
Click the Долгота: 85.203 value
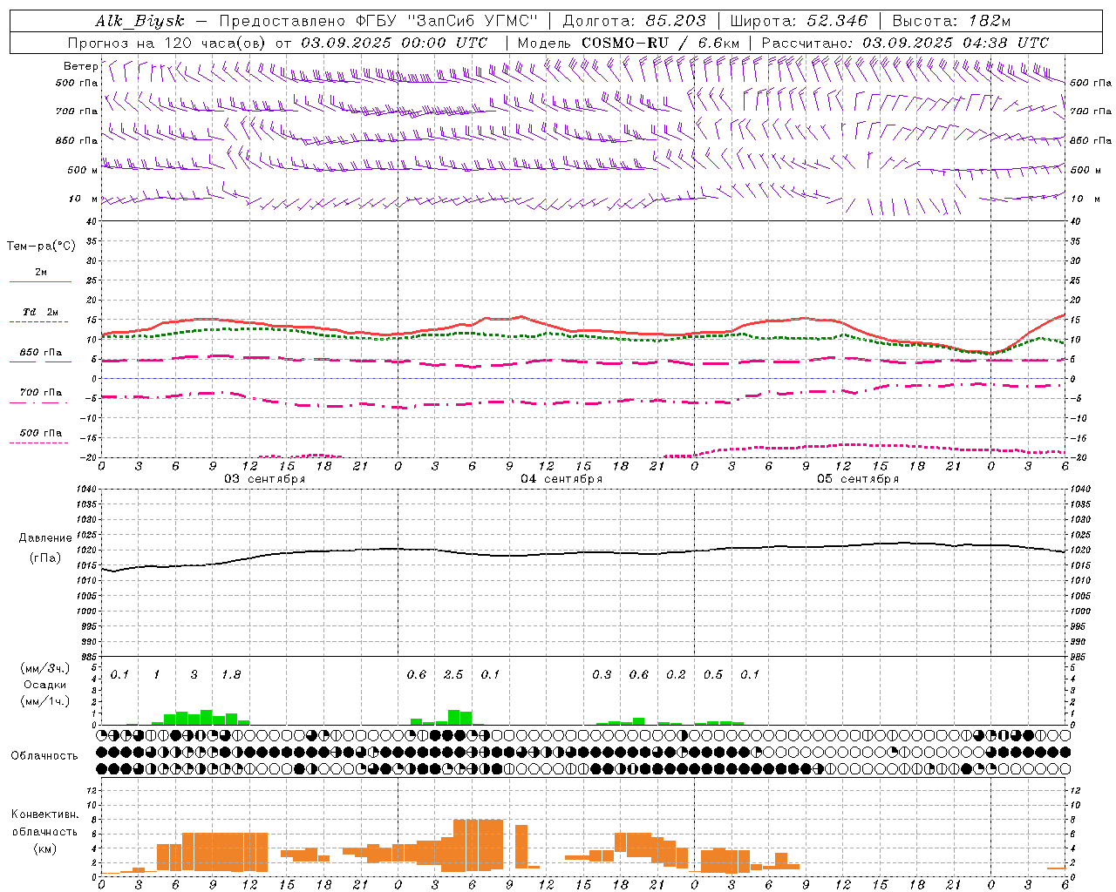tap(633, 22)
